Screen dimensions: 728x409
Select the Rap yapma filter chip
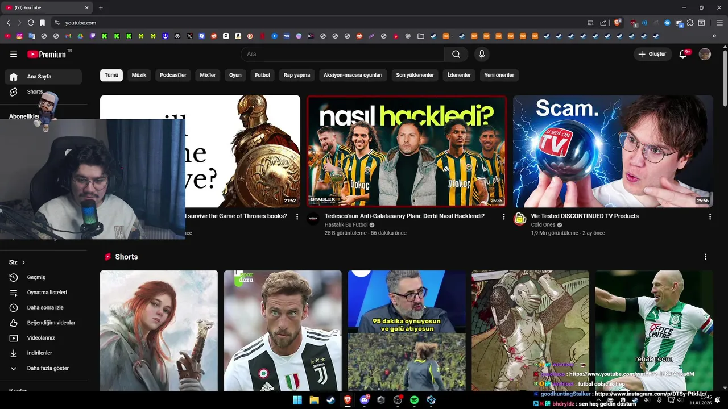pyautogui.click(x=297, y=75)
